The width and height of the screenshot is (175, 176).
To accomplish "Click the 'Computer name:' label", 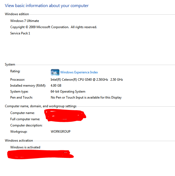I will click(22, 113).
